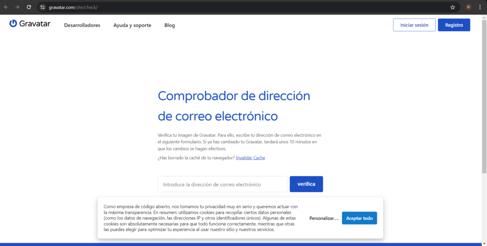Open the Chrome profile avatar
Image resolution: width=487 pixels, height=246 pixels.
click(468, 7)
